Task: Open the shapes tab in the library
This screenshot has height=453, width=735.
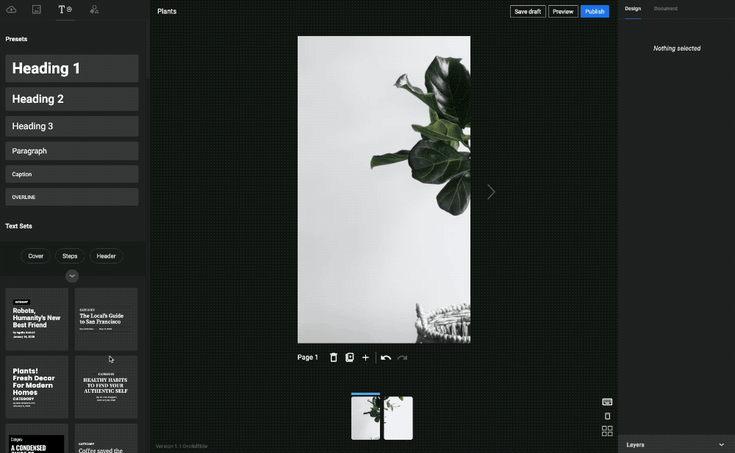Action: (94, 10)
